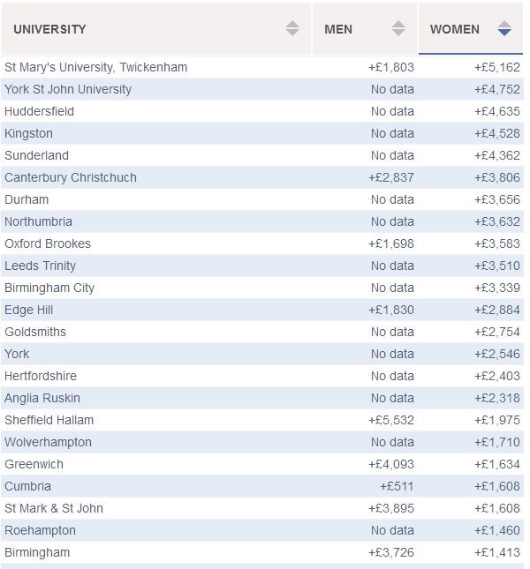Screen dimensions: 530x569
Task: Click Greenwich men's figure +£4,093
Action: 391,464
